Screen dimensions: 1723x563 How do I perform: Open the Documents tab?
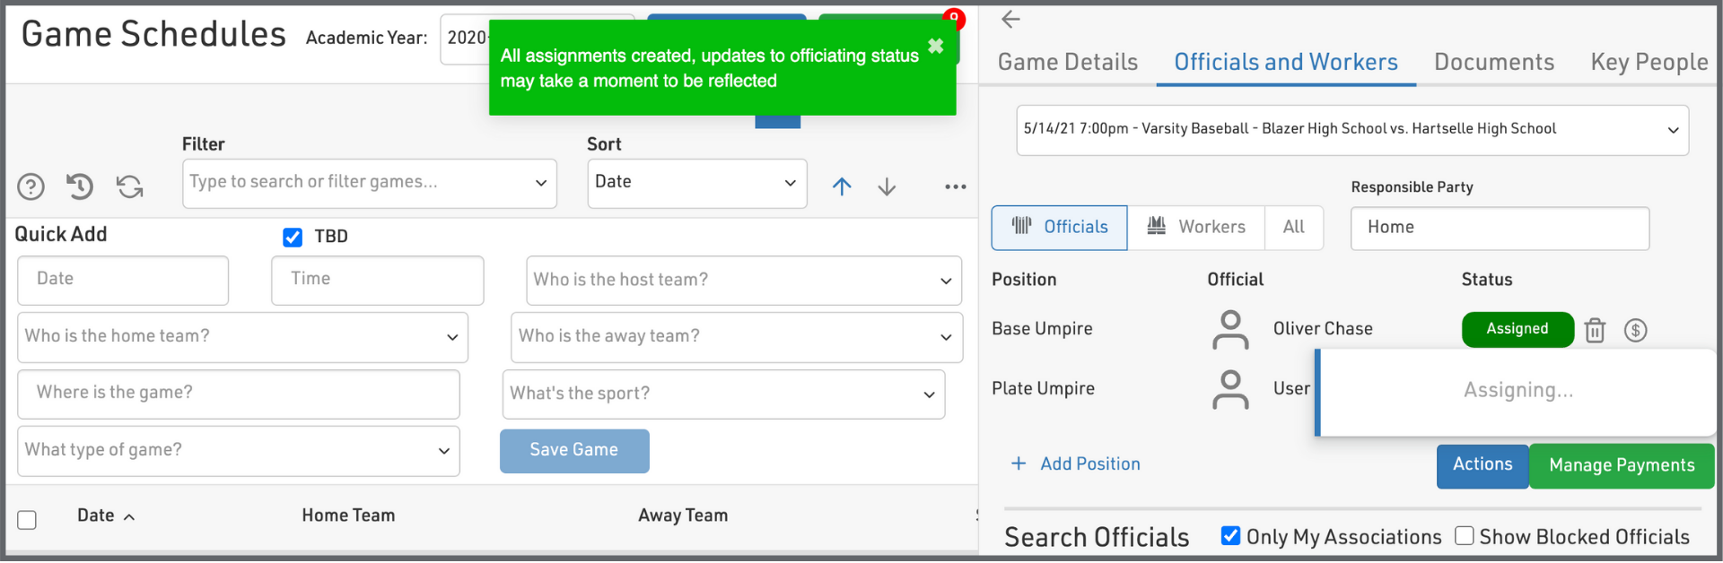[1493, 62]
